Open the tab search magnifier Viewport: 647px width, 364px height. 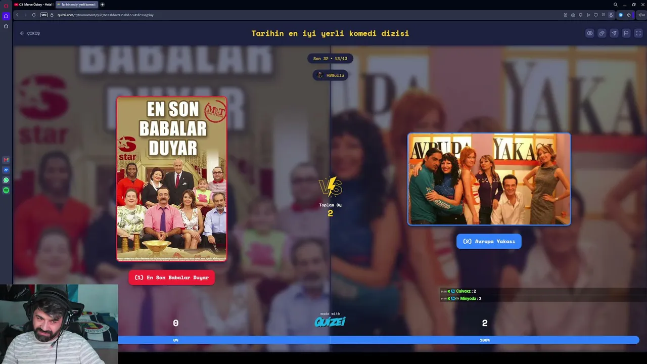615,5
